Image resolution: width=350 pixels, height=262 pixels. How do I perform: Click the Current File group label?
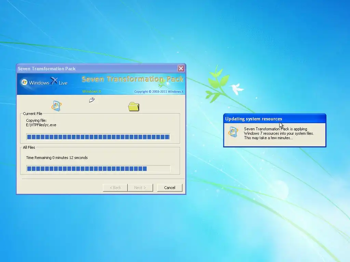click(x=32, y=114)
